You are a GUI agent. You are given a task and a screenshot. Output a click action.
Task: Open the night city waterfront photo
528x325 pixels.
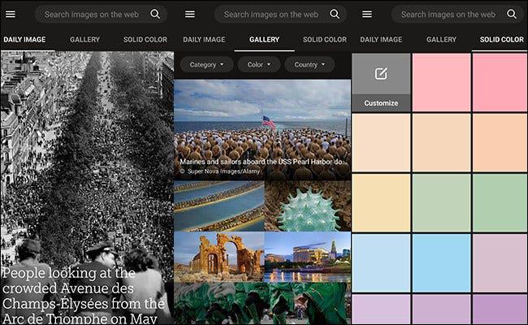point(308,257)
